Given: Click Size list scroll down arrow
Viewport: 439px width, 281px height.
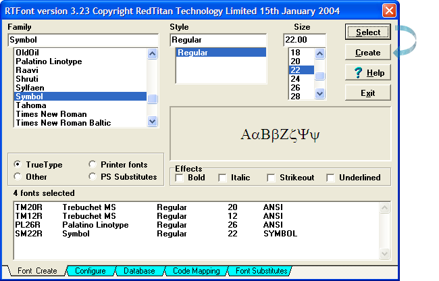Looking at the screenshot, I should [319, 93].
